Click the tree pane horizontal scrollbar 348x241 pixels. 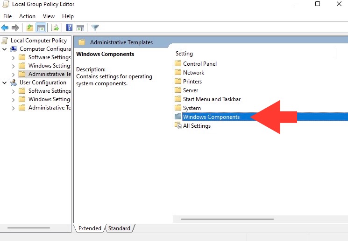[28, 227]
